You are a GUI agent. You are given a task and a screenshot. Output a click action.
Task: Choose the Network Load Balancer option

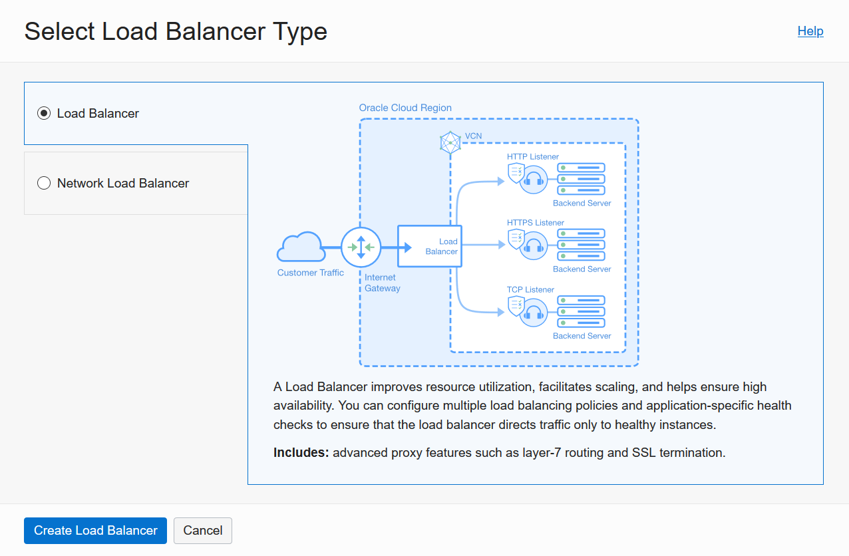[x=43, y=183]
